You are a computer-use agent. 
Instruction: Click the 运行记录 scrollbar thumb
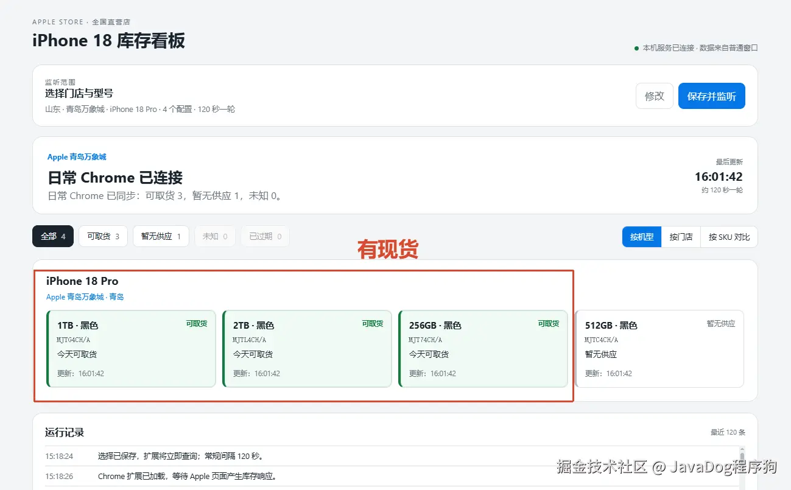click(742, 458)
